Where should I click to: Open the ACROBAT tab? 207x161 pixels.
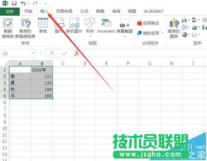(154, 11)
